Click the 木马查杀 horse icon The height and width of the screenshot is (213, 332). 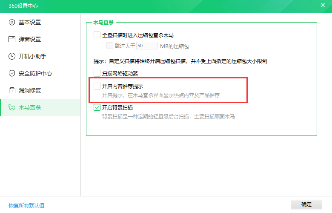12,107
